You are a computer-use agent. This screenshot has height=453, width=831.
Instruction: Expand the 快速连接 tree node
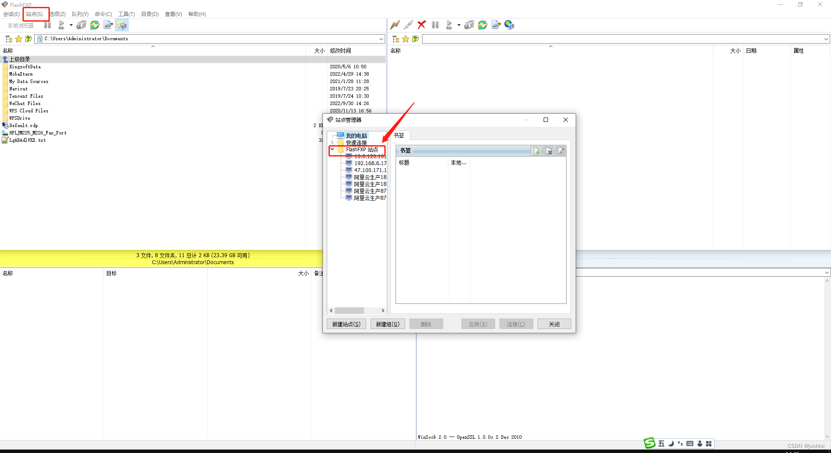tap(332, 143)
